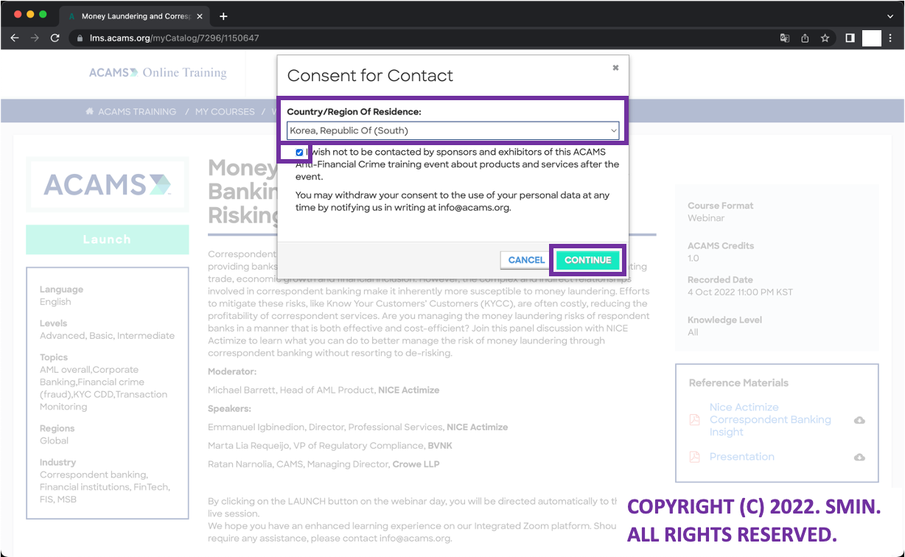Screen dimensions: 905x557
Task: Select the Money Laundering browser tab
Action: tap(134, 16)
